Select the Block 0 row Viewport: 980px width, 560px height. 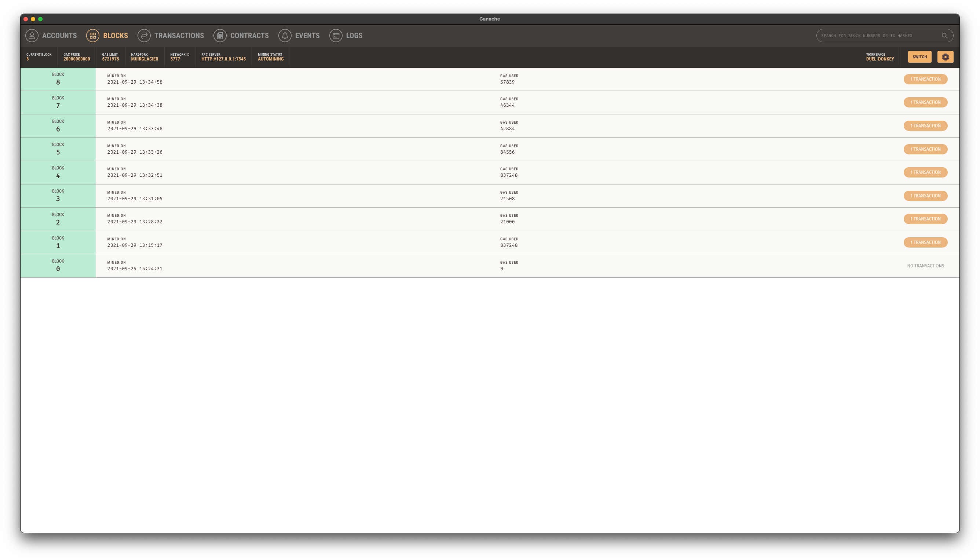[x=58, y=266]
